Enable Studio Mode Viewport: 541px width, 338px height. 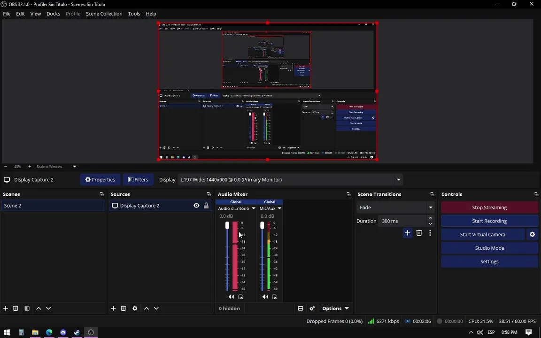point(489,248)
